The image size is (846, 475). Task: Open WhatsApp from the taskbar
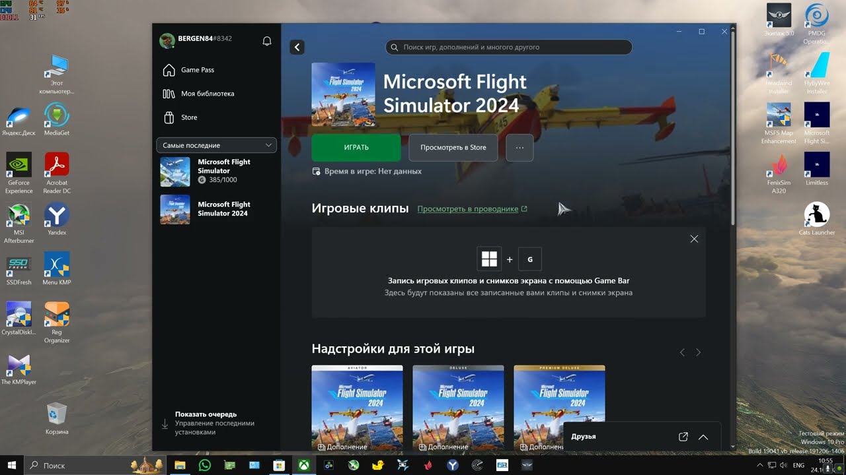click(204, 465)
